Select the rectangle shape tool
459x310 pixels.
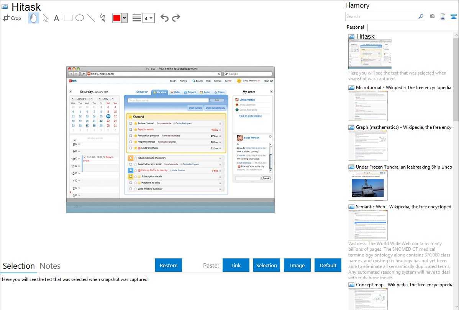coord(68,18)
